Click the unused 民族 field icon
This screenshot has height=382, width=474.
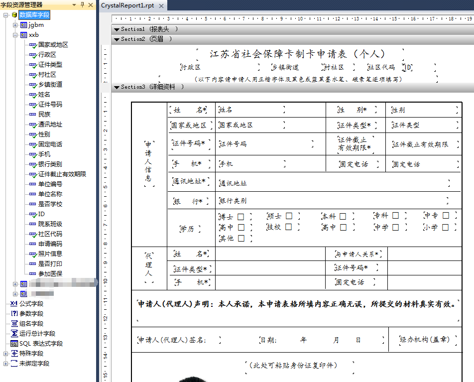click(33, 115)
